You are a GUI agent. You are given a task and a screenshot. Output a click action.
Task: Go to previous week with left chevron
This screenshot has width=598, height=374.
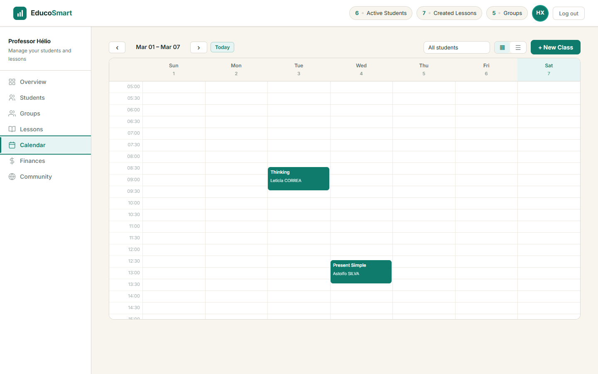(117, 47)
